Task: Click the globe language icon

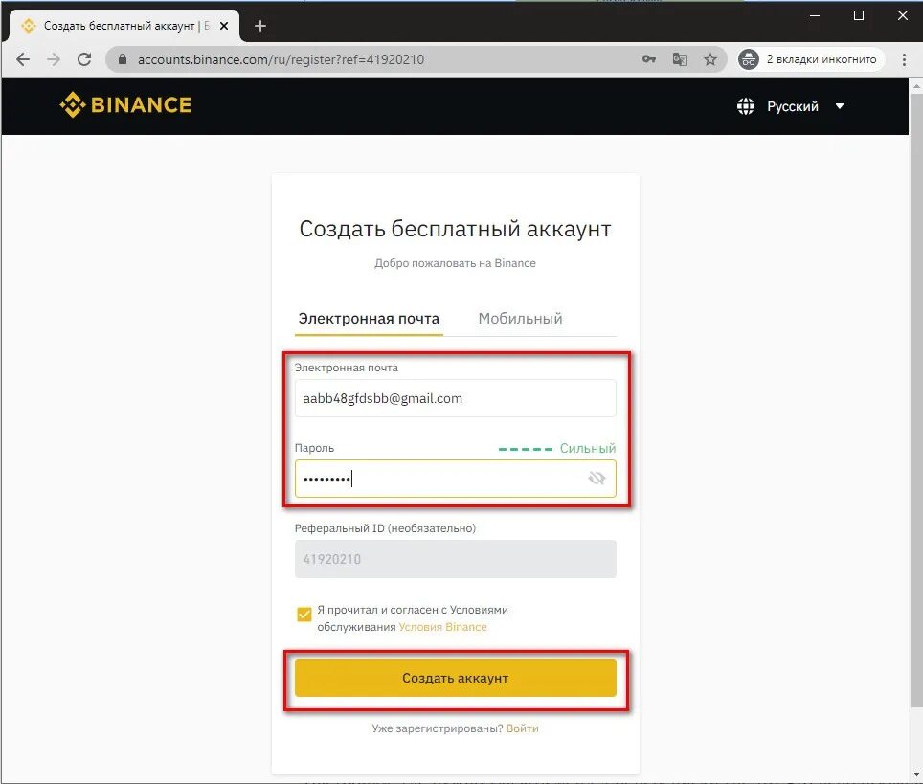Action: [x=745, y=106]
